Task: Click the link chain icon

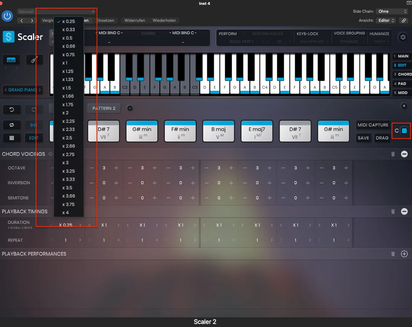Action: tap(404, 21)
